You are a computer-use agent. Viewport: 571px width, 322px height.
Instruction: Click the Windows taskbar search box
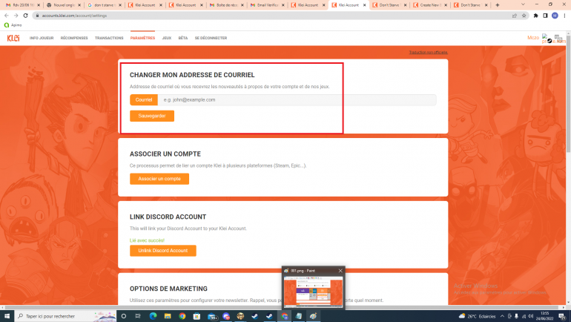(x=63, y=315)
